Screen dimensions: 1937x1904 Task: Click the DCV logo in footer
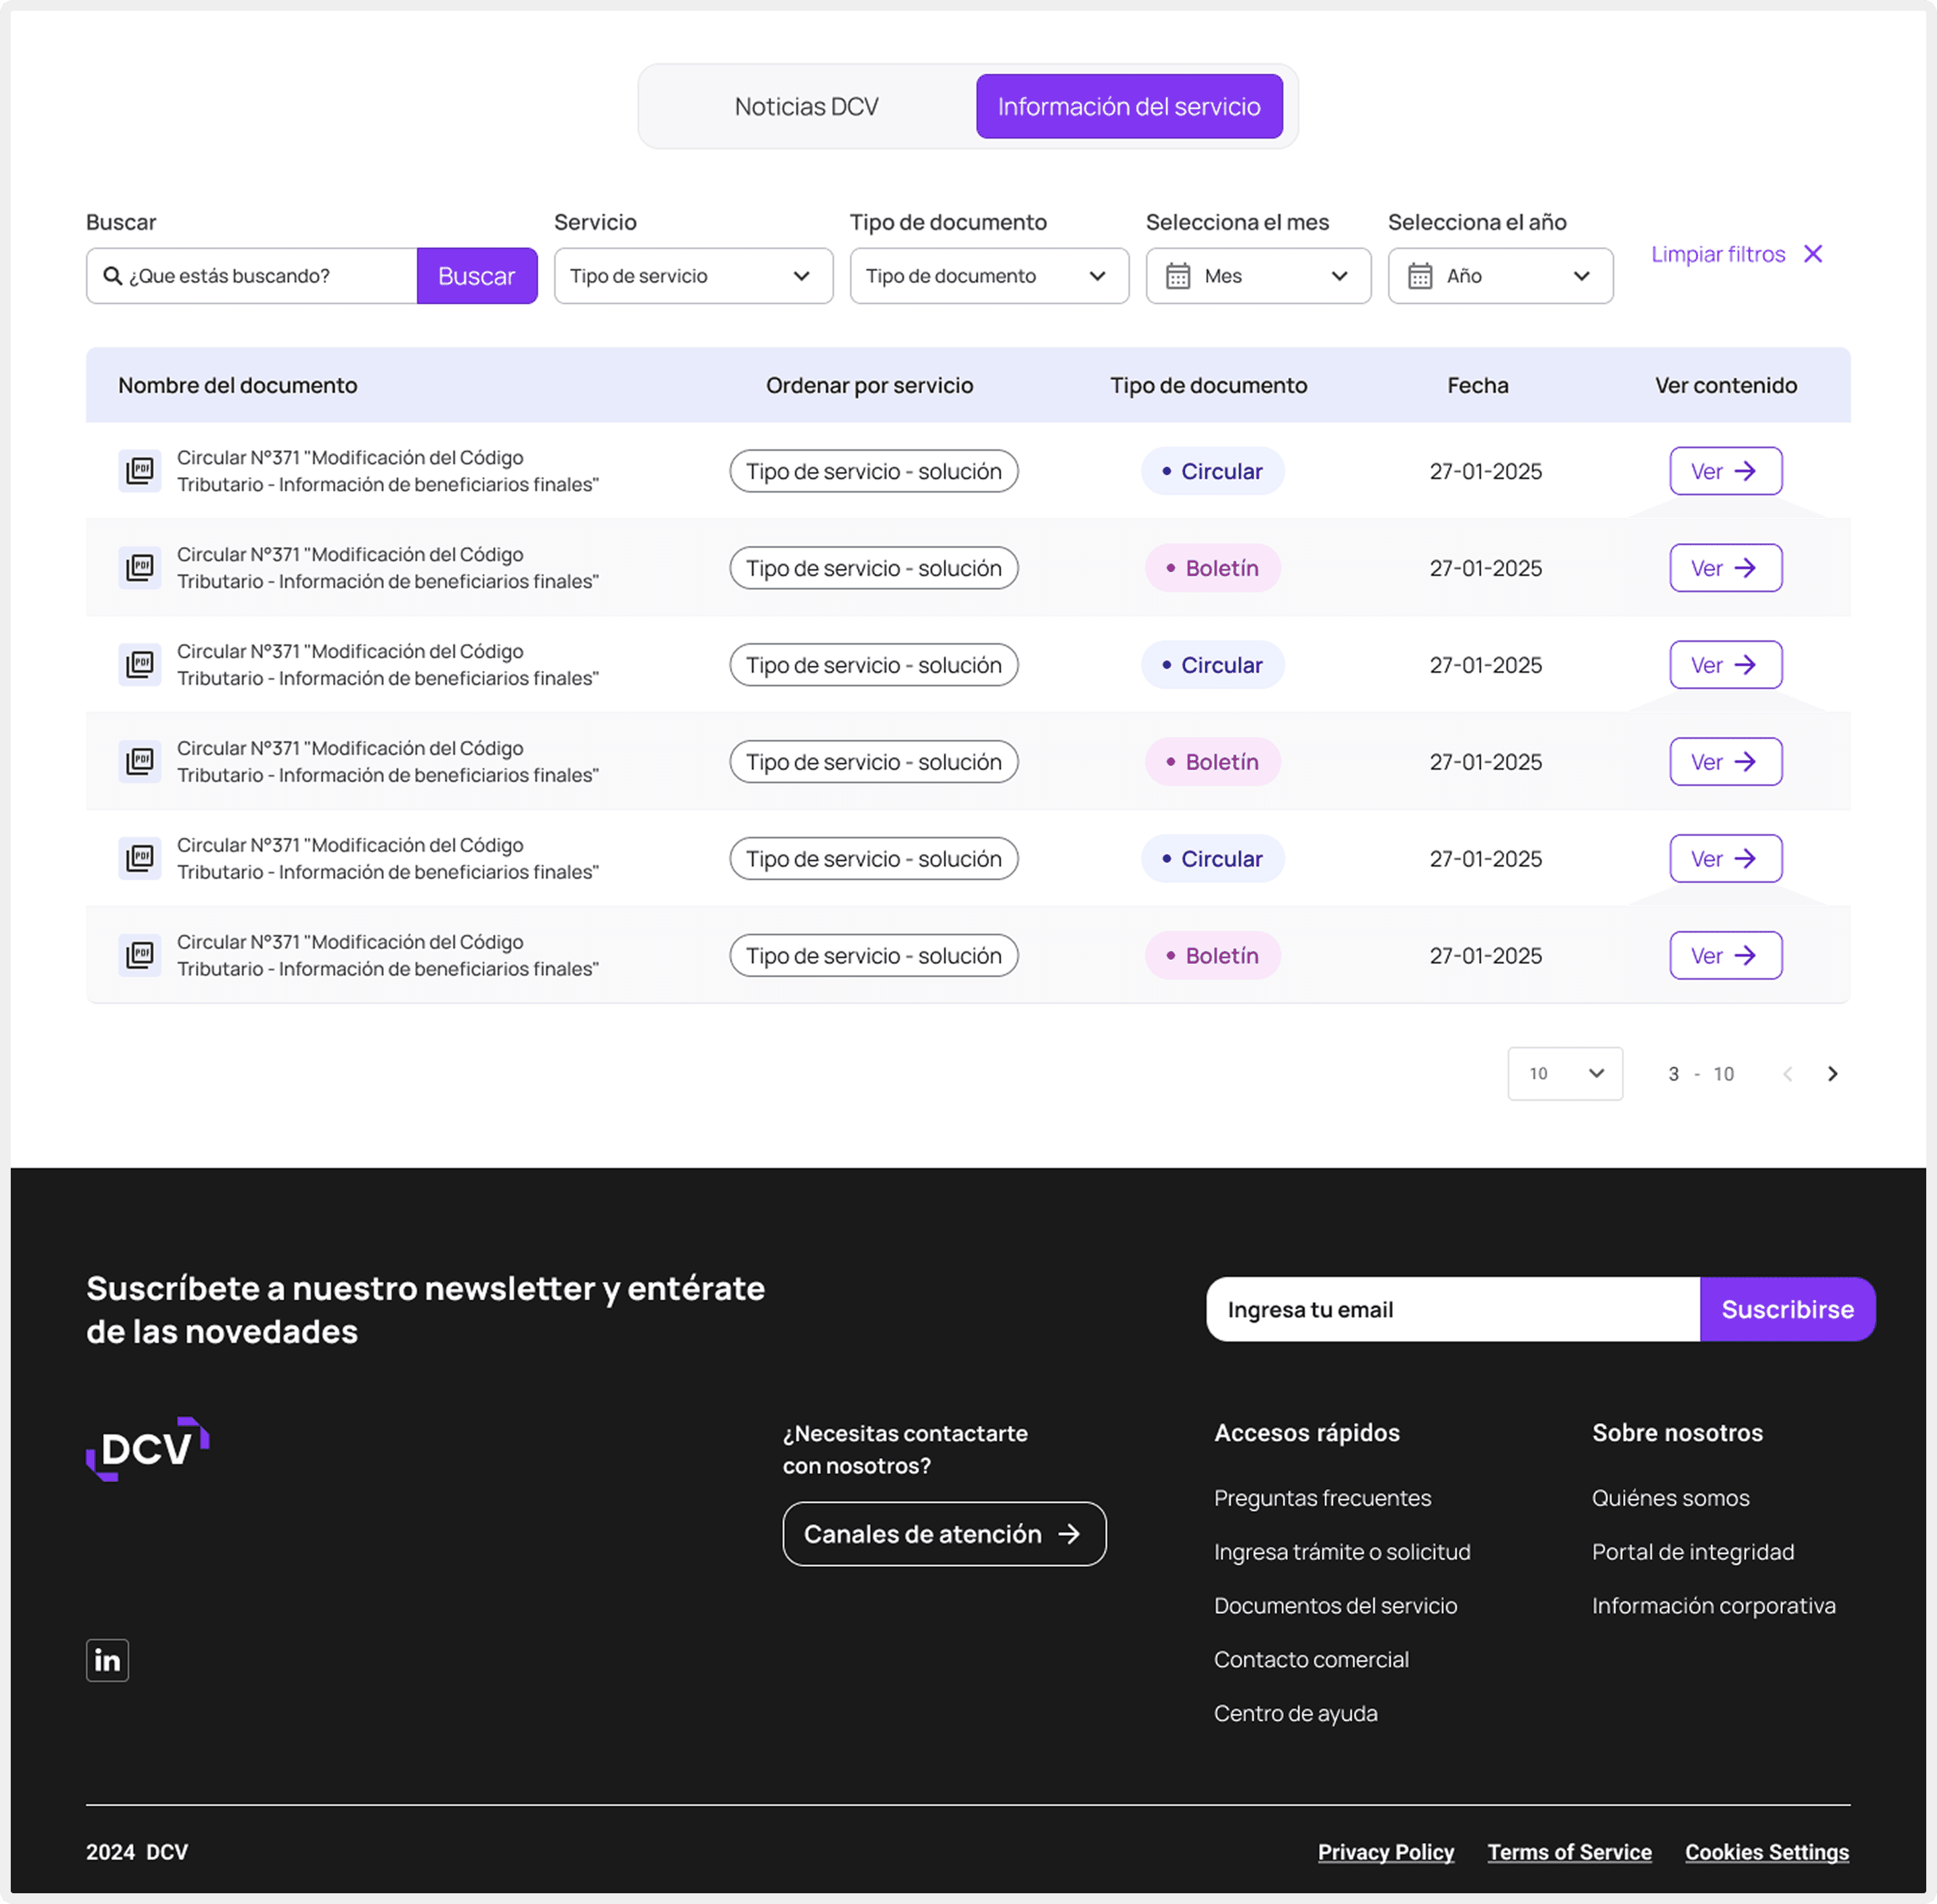tap(148, 1449)
